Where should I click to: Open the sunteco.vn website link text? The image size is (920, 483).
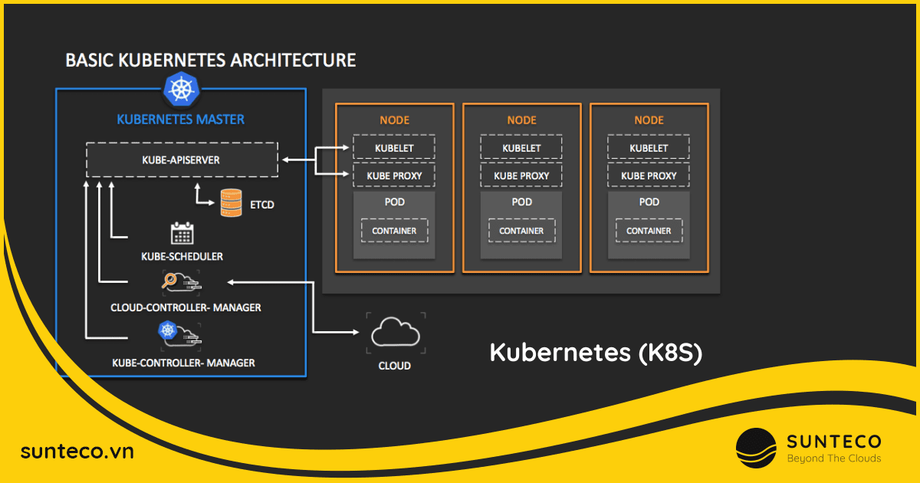[x=77, y=452]
